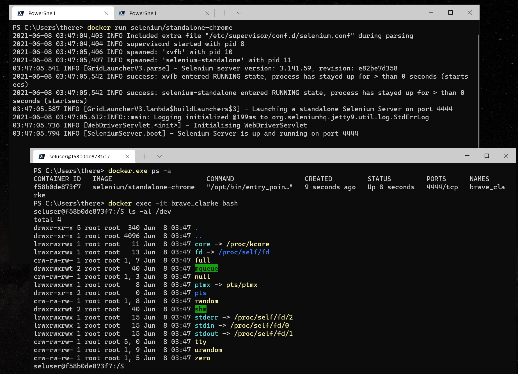
Task: Click the PowerShell icon on the first tab
Action: pos(20,13)
